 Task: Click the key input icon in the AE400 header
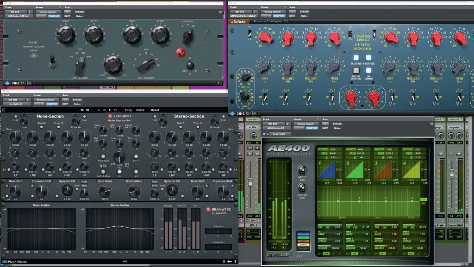point(266,134)
